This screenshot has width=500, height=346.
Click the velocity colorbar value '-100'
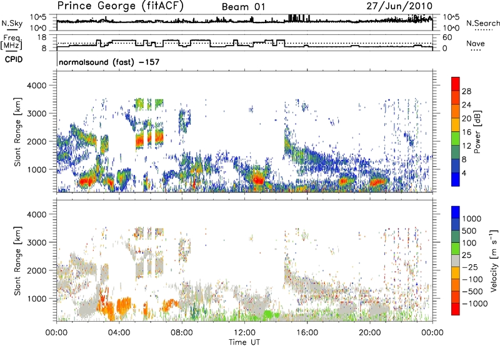coord(472,279)
